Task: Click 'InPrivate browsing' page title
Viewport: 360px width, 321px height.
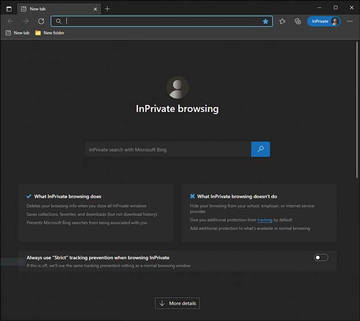Action: (x=177, y=108)
